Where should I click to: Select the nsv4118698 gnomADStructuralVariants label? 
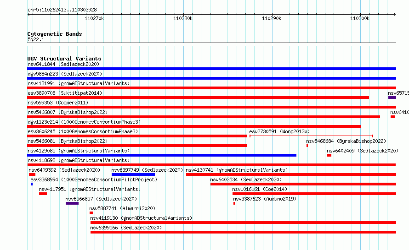(79, 160)
